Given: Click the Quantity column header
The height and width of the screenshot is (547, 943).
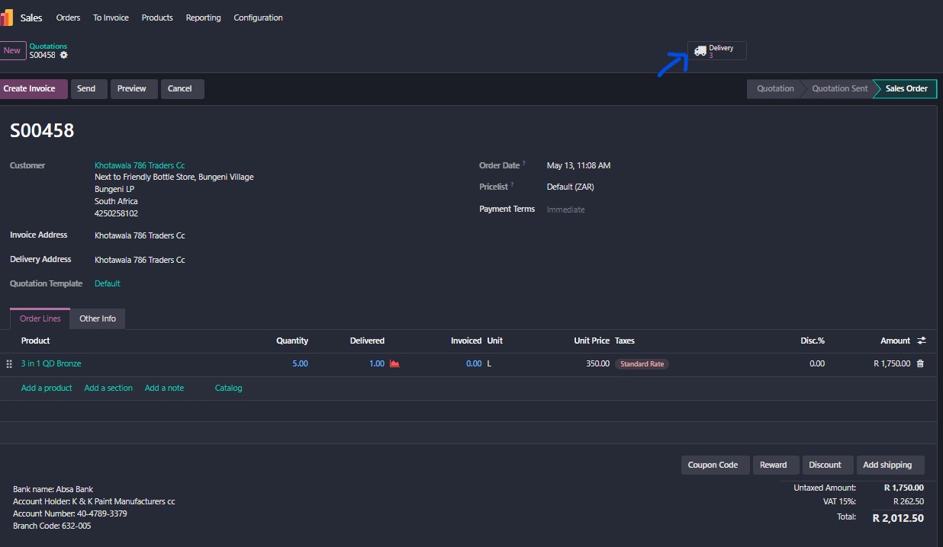Looking at the screenshot, I should click(292, 341).
